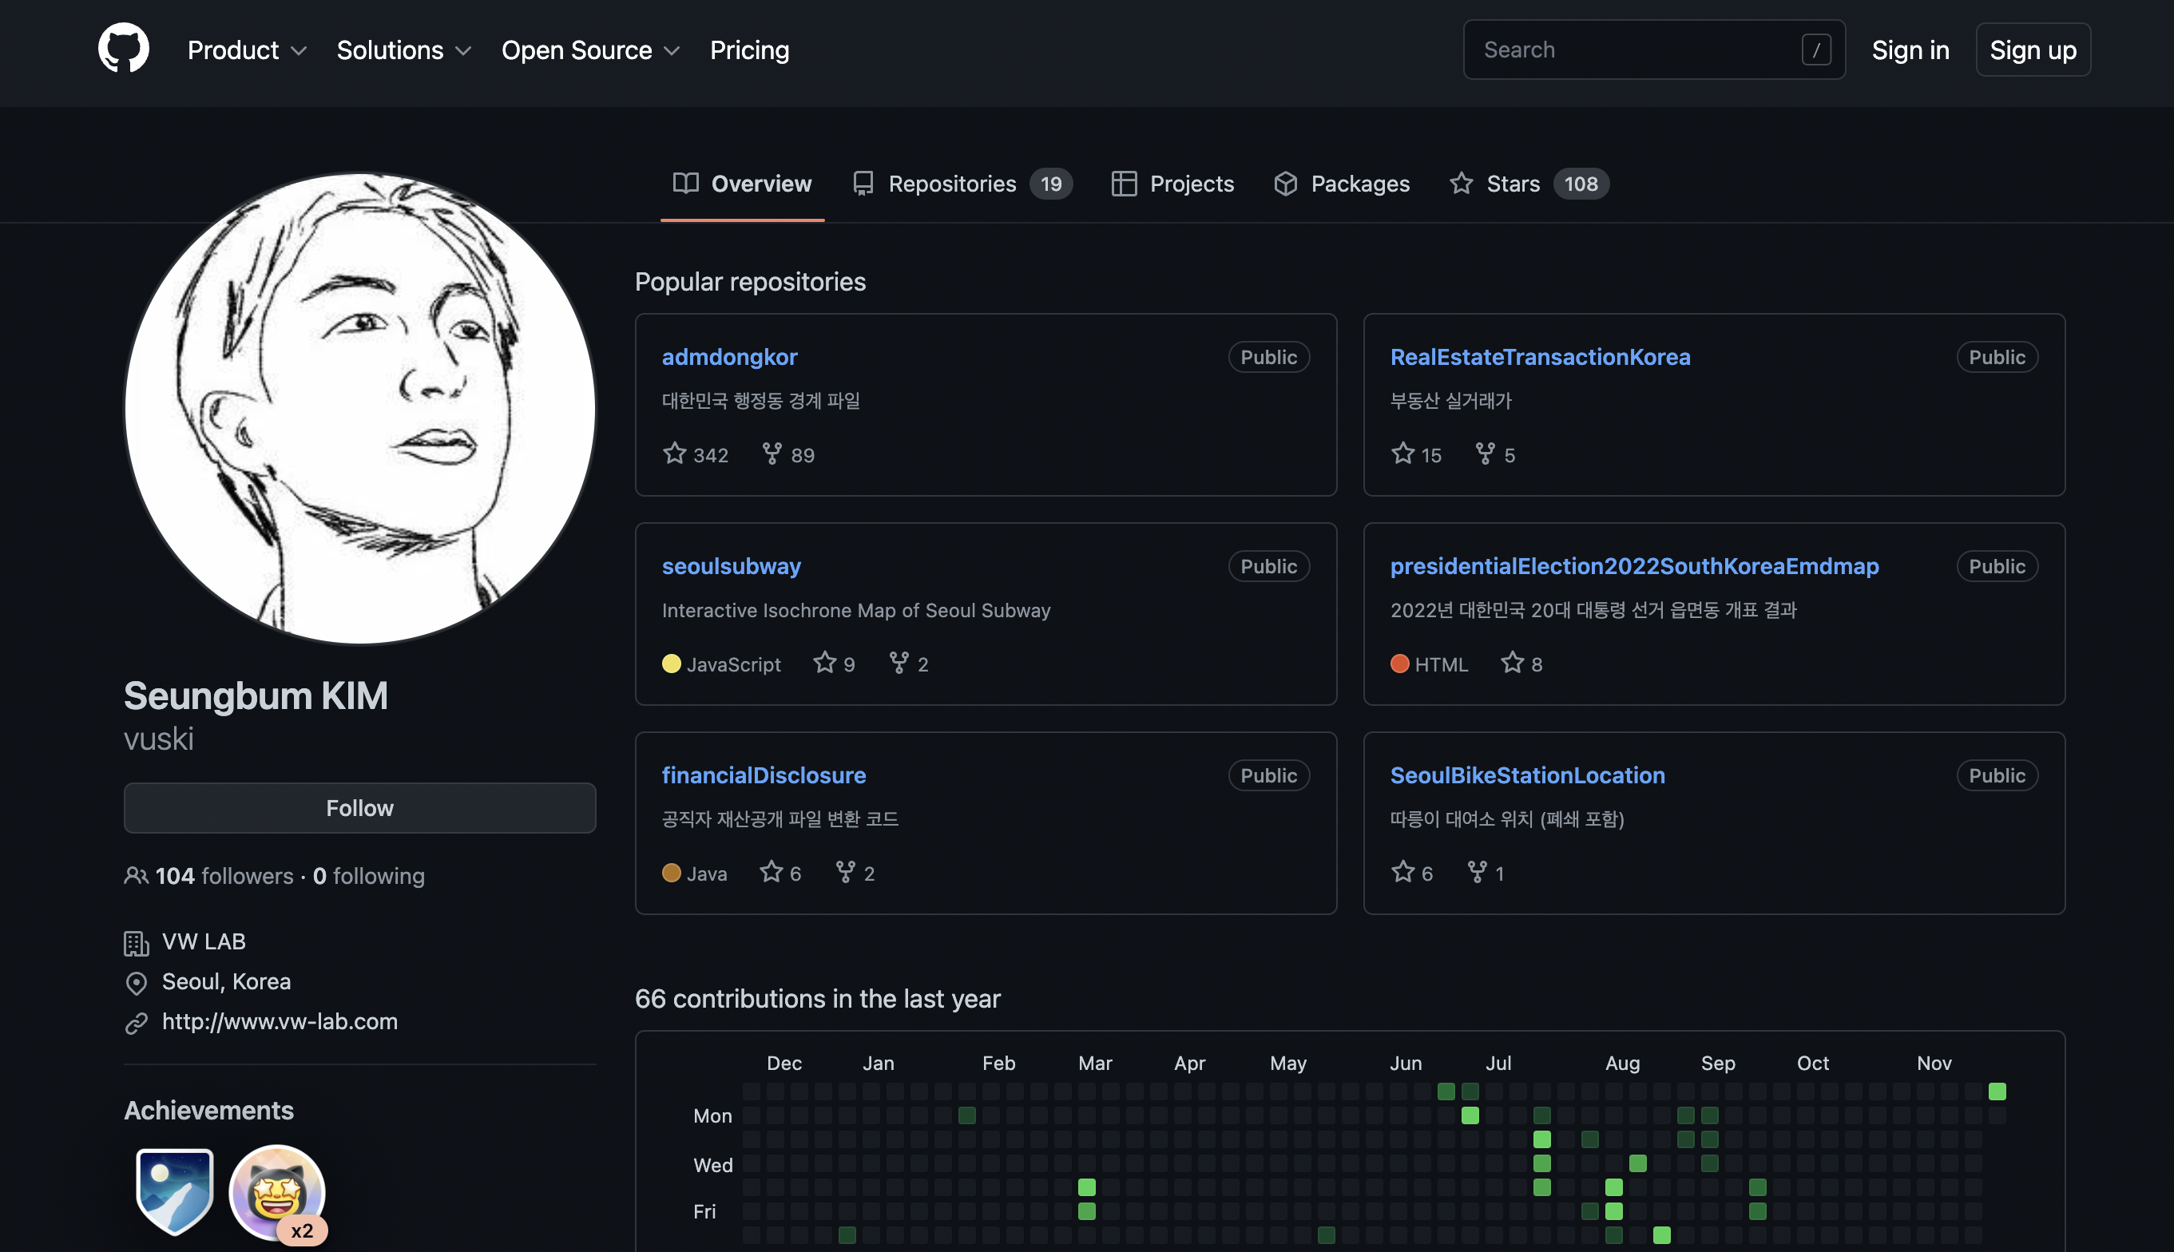Click Sign in link
This screenshot has width=2174, height=1252.
point(1910,50)
